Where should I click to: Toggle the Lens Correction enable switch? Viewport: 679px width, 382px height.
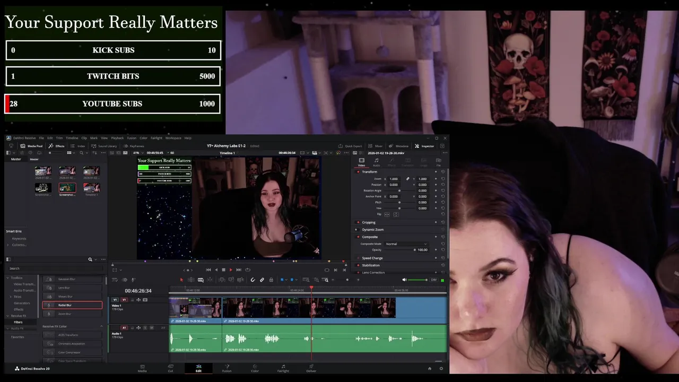(x=358, y=272)
